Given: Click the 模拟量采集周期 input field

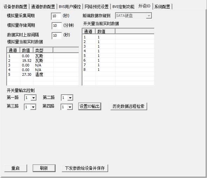Looking at the screenshot, I should [x=56, y=16].
